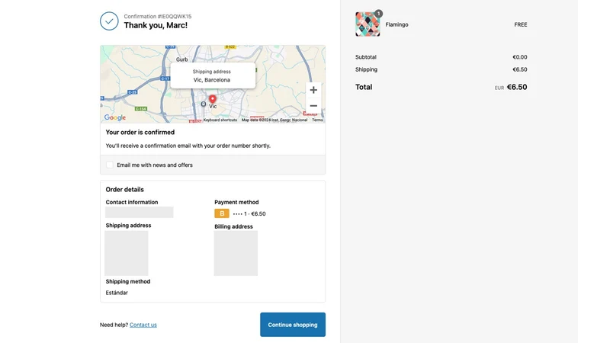
Task: Click the Subtotal €0.00 value
Action: pyautogui.click(x=520, y=57)
